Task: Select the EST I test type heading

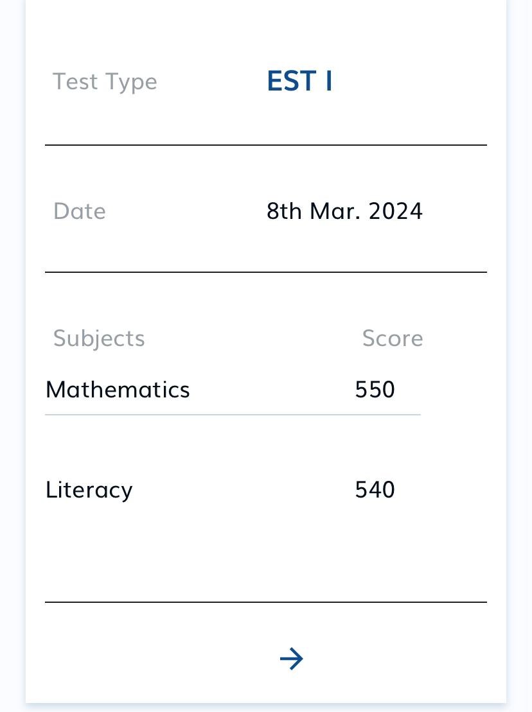Action: [300, 82]
